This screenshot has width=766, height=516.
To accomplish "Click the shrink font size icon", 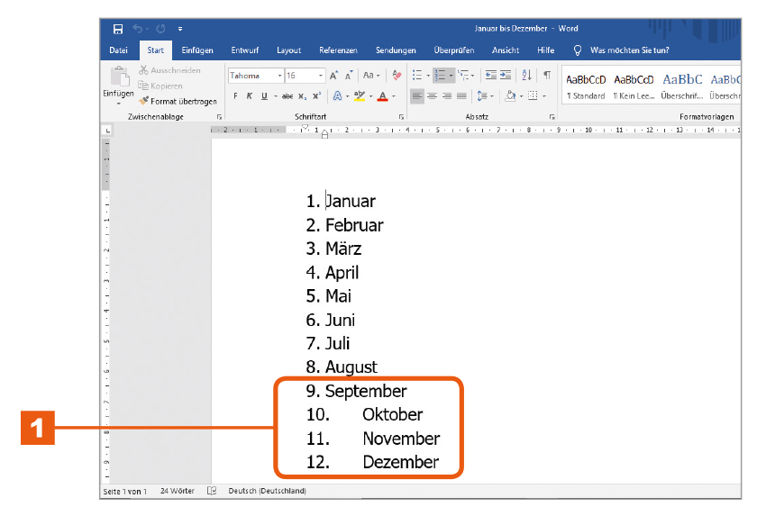I will point(349,76).
